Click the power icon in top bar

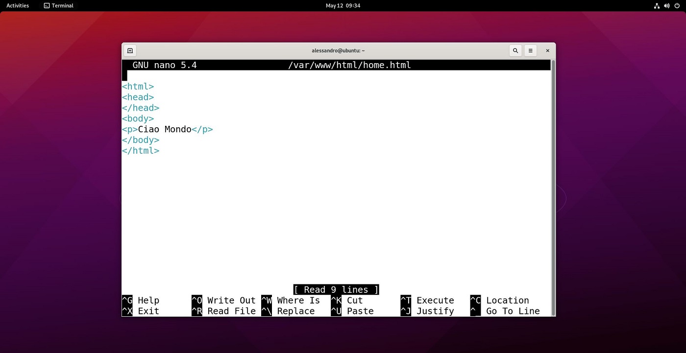coord(677,6)
